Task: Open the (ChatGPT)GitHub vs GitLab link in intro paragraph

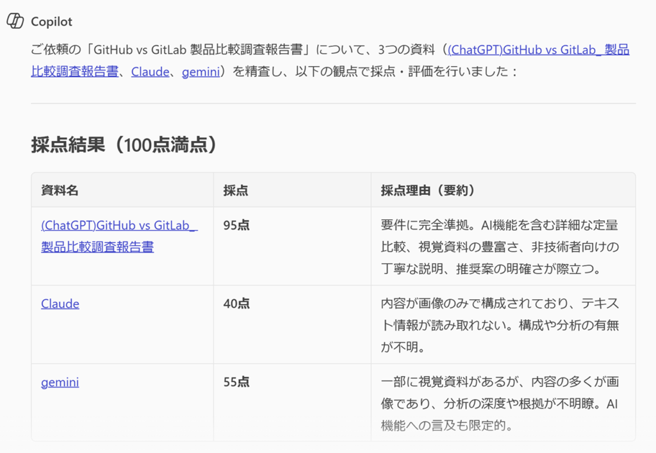Action: click(538, 50)
